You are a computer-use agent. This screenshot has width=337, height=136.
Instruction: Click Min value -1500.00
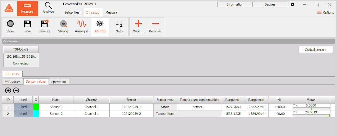(280, 107)
